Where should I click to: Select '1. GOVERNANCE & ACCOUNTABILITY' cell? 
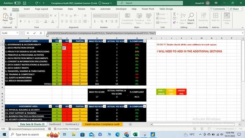pos(28,44)
